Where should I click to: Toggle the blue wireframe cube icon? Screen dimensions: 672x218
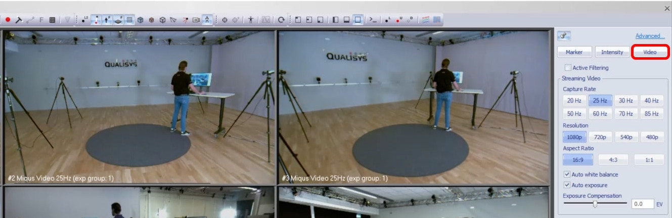pos(140,20)
